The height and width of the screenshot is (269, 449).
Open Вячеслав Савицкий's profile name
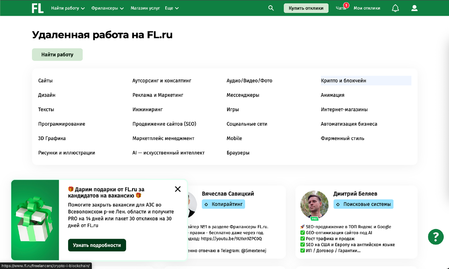click(228, 194)
